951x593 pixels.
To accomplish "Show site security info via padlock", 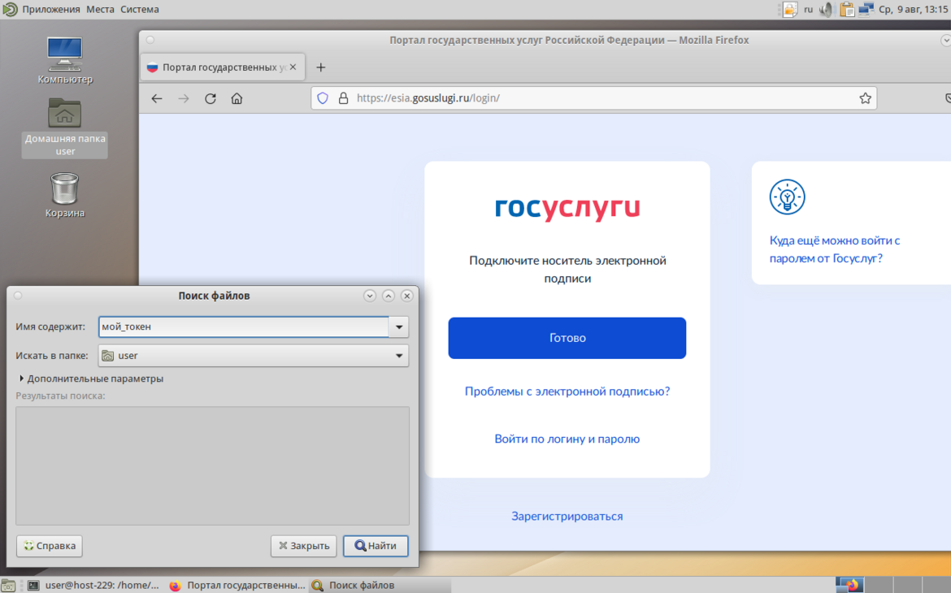I will pyautogui.click(x=343, y=98).
